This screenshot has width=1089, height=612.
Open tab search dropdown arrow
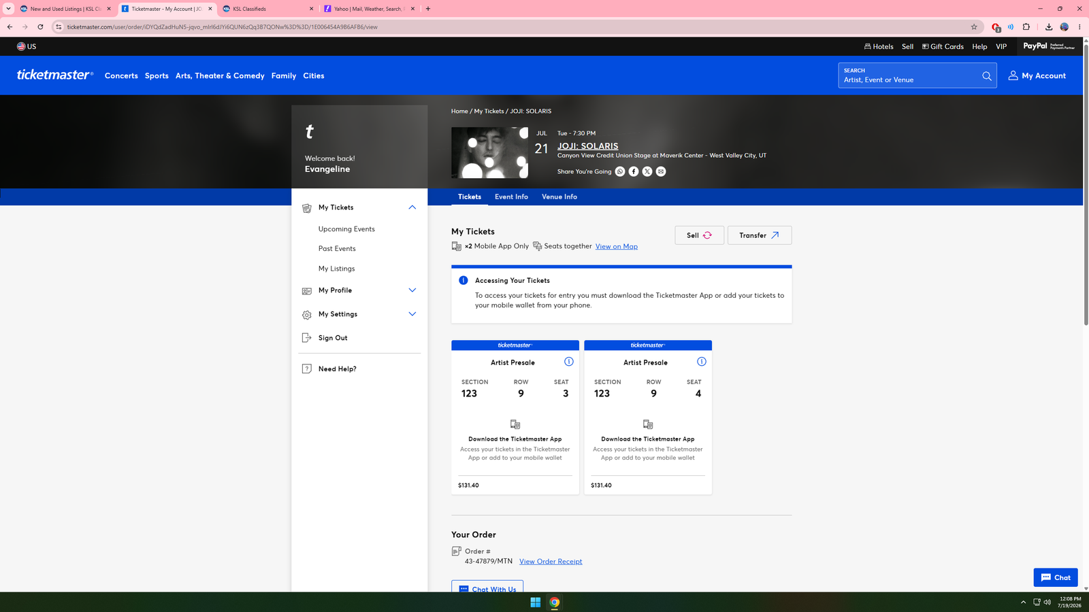(8, 9)
